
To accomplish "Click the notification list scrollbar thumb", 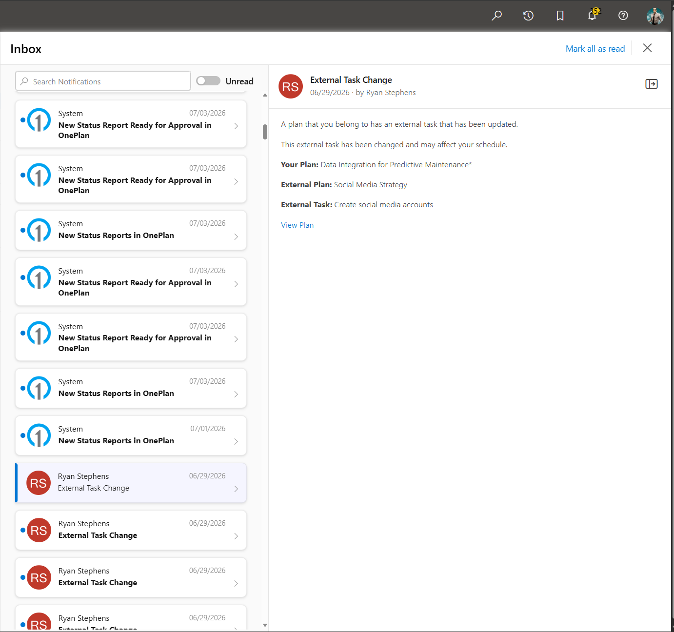I will [265, 132].
